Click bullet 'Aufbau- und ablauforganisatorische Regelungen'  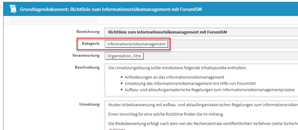pos(209,90)
